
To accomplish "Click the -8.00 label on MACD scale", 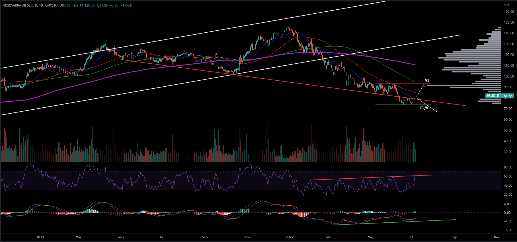I will (x=509, y=230).
